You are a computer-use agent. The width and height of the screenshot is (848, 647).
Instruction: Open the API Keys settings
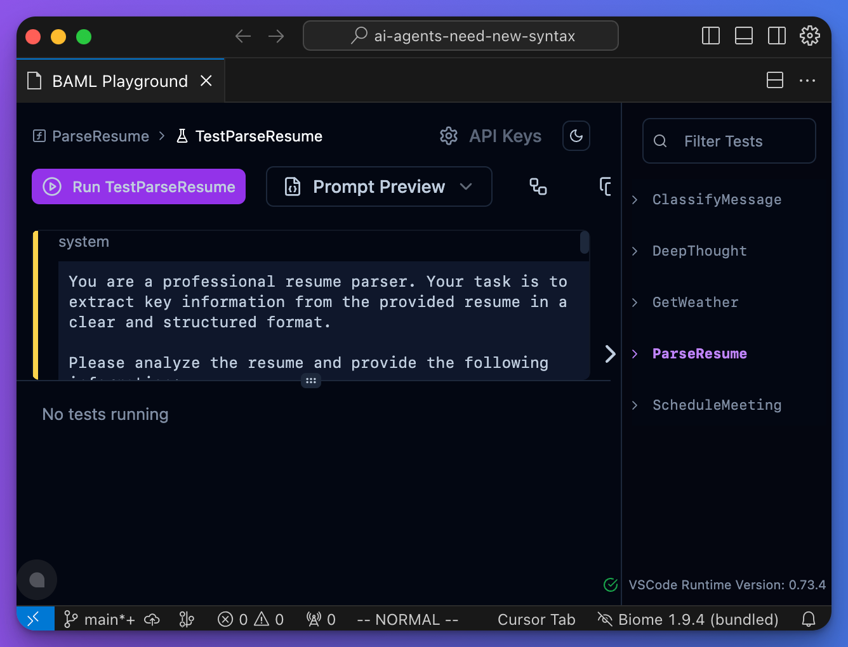pyautogui.click(x=491, y=136)
